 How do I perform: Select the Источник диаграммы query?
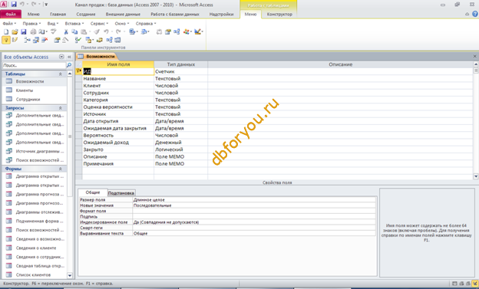[40, 151]
